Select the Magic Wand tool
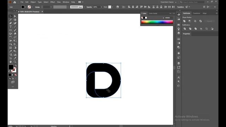226x127 pixels. 11,20
